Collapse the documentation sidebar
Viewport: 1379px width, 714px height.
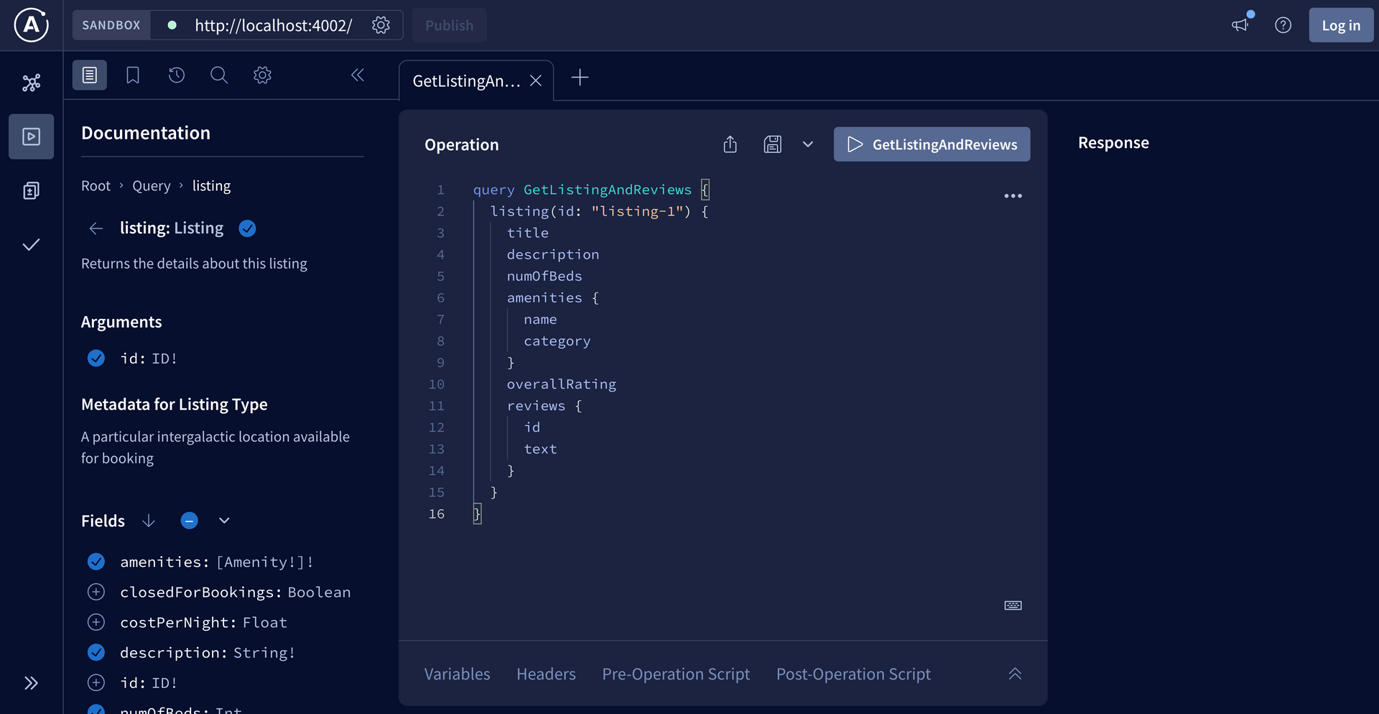point(357,75)
